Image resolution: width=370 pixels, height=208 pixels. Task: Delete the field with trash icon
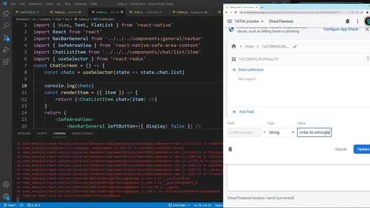(x=230, y=149)
